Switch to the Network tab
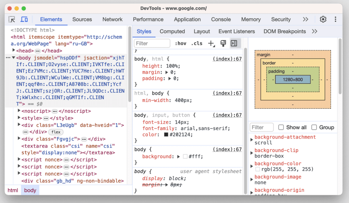 [112, 19]
